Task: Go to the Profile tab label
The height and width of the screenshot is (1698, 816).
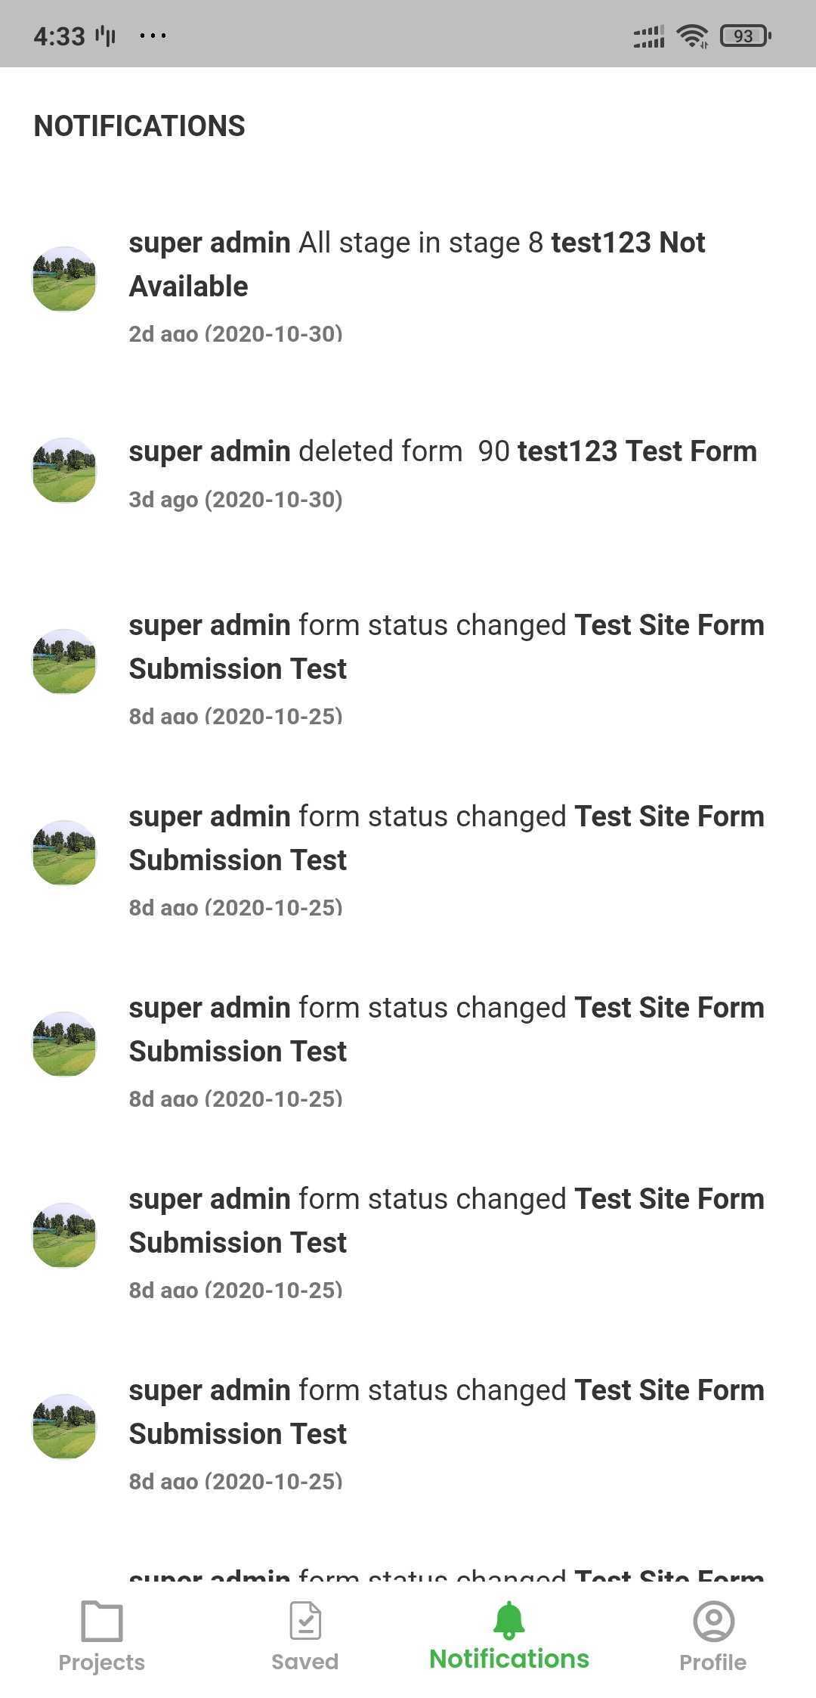Action: point(713,1662)
